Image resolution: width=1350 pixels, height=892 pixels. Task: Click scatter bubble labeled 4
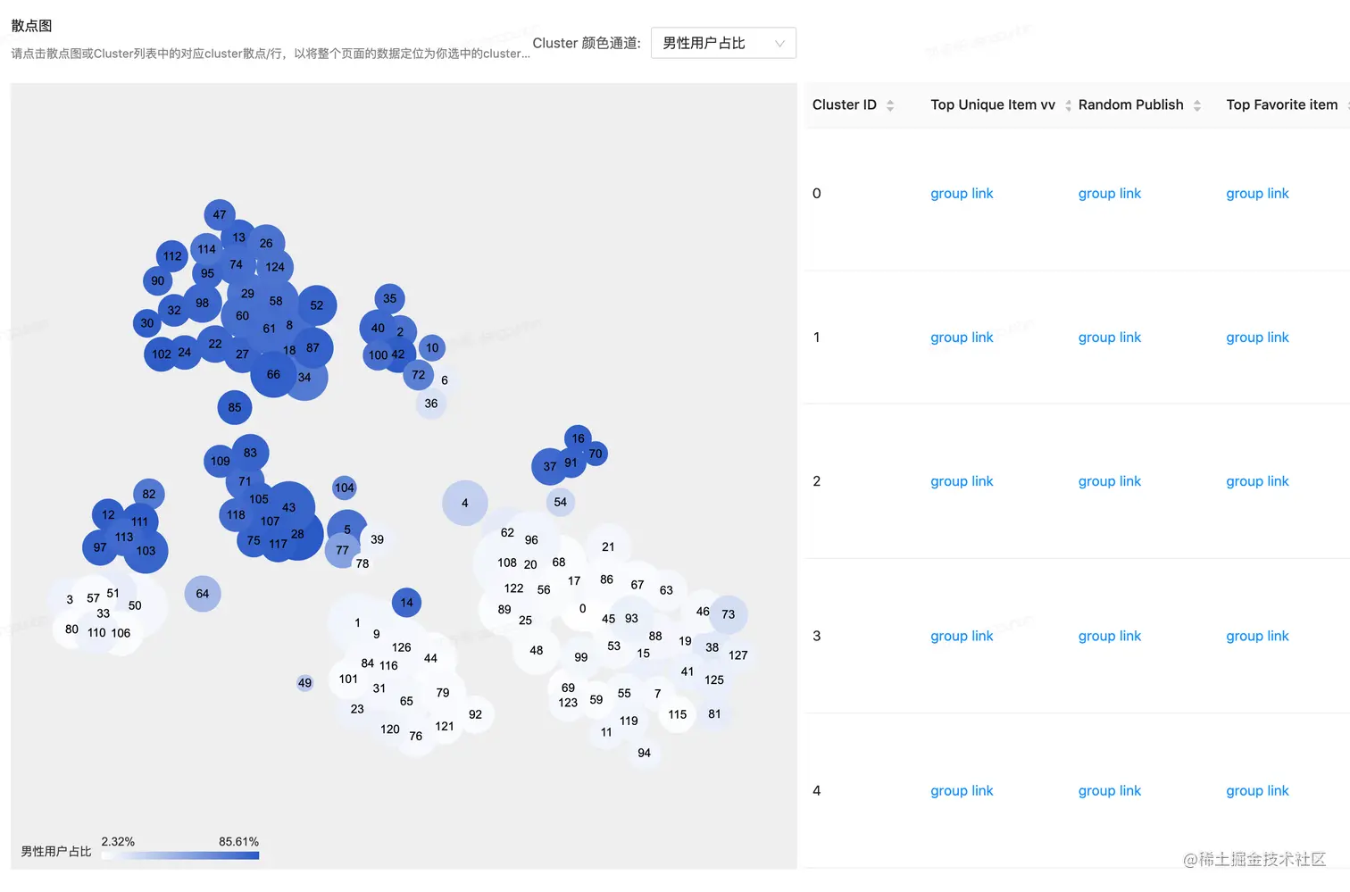coord(465,503)
